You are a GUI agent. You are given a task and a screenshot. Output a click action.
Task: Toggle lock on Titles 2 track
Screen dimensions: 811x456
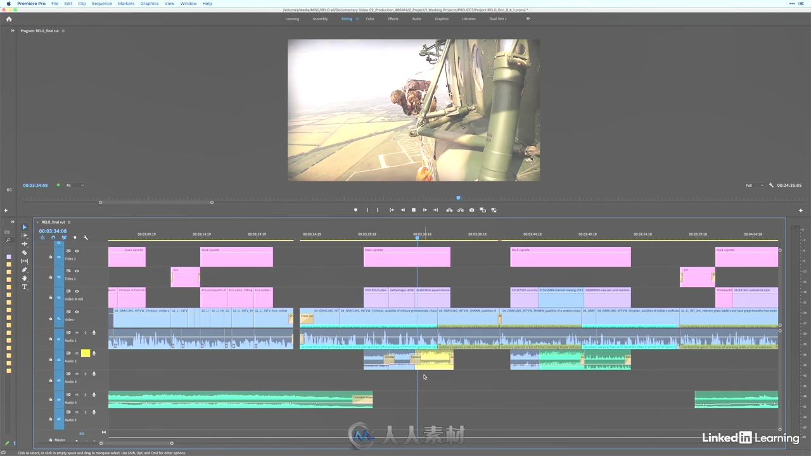[51, 257]
